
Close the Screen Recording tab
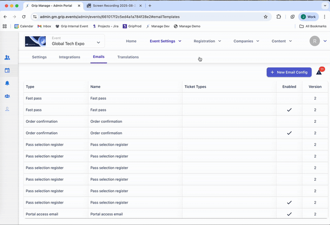[x=140, y=6]
